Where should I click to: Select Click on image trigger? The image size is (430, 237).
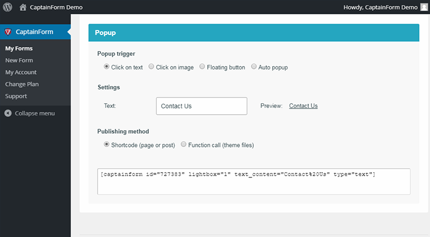click(151, 67)
